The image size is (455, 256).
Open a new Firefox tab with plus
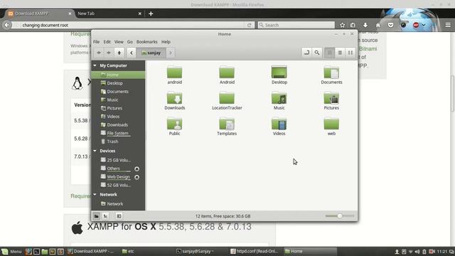[151, 14]
